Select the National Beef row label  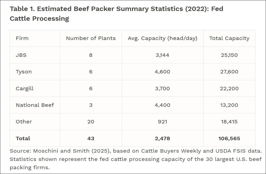point(35,105)
